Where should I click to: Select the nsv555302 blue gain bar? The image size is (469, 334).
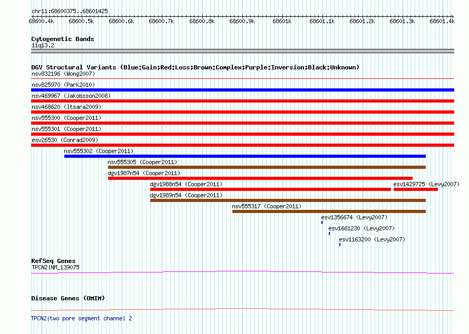coord(245,156)
